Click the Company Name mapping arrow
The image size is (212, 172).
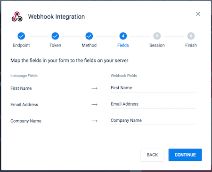tap(95, 121)
